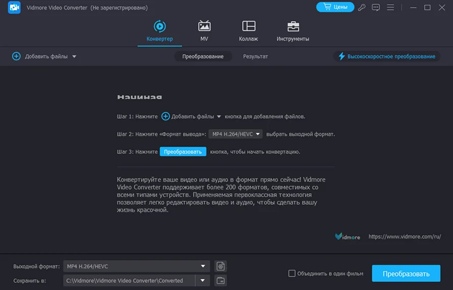Click the Инструменты toolbox icon
Image resolution: width=453 pixels, height=290 pixels.
(x=293, y=27)
